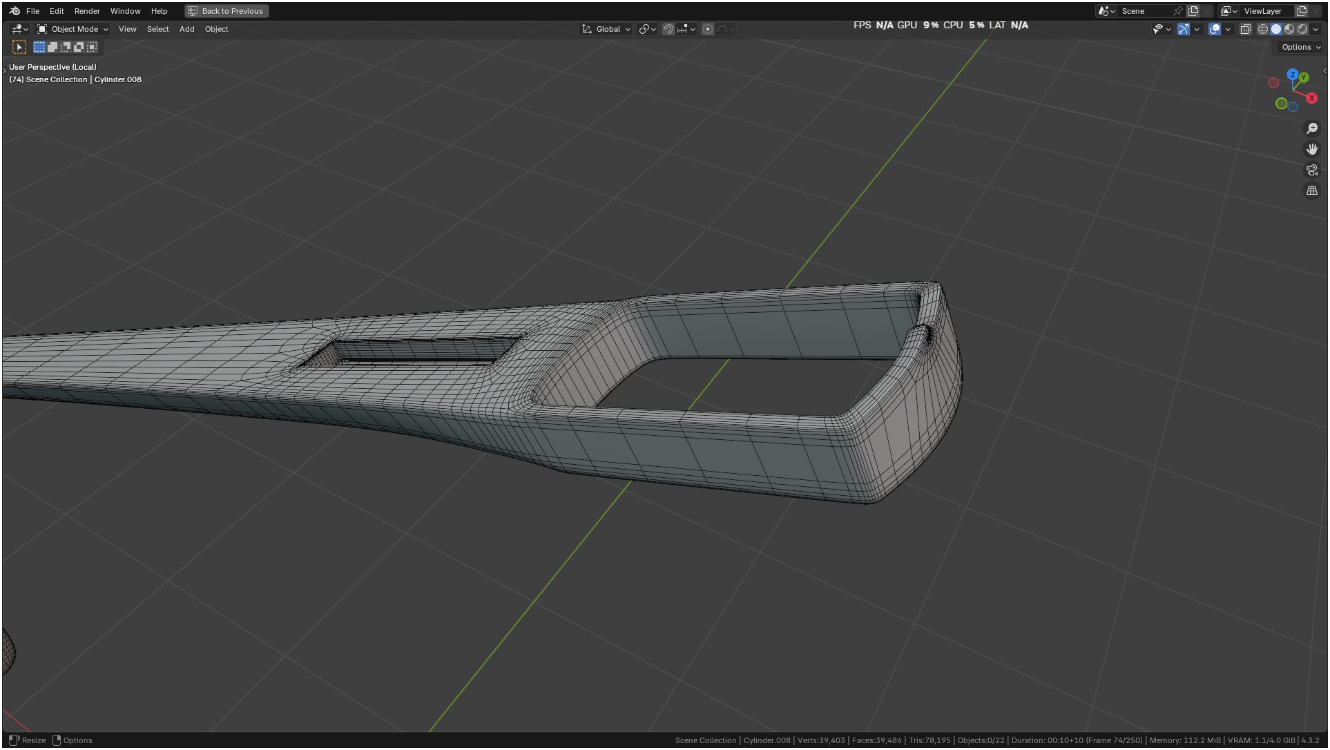Switch to wireframe viewport shading

[1262, 29]
